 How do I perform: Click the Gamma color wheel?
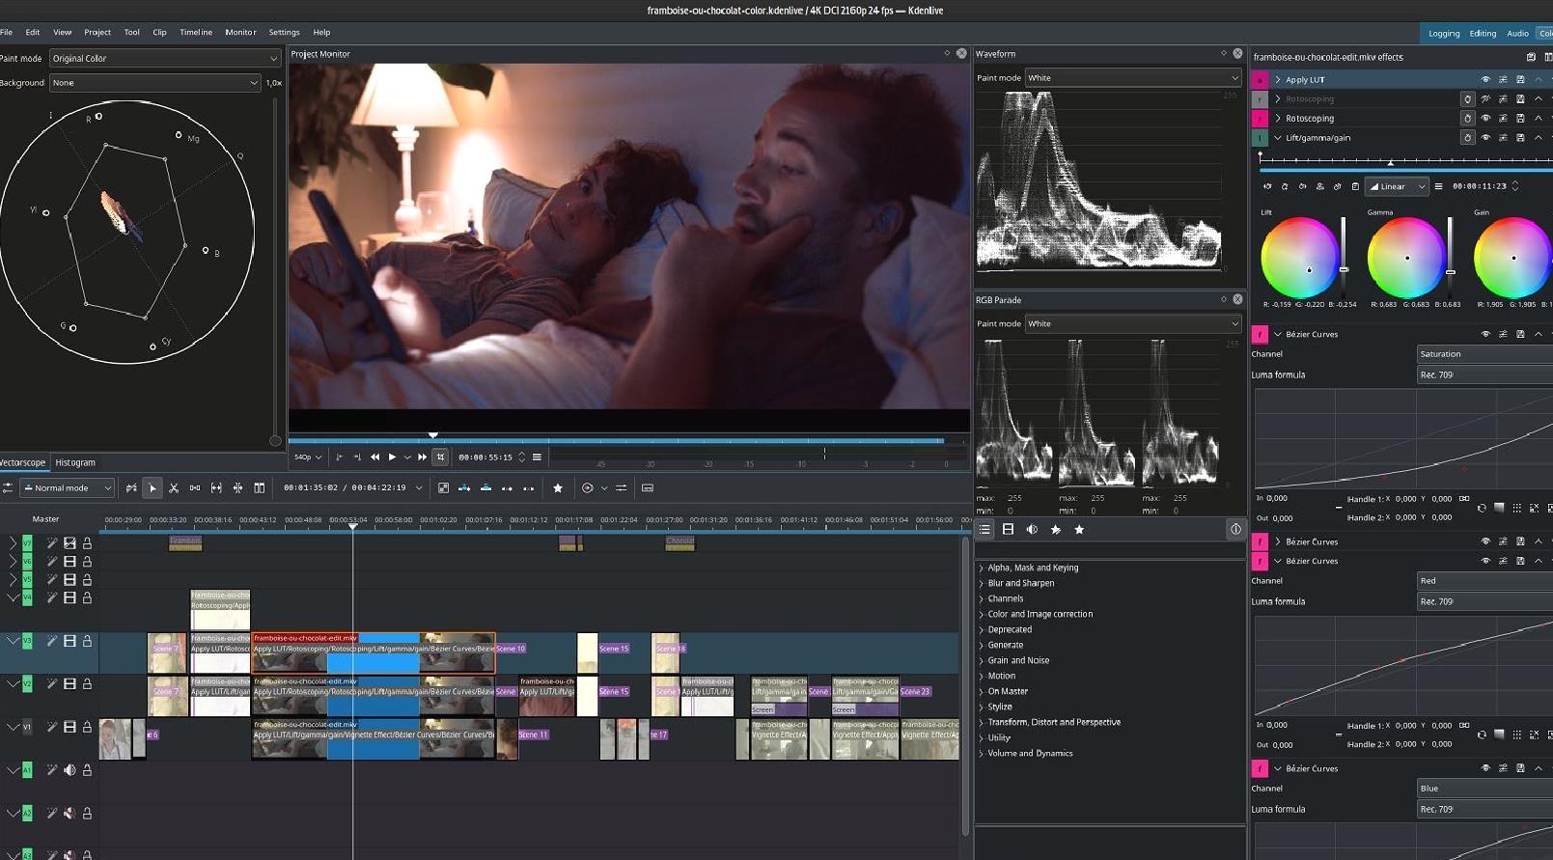[x=1406, y=258]
